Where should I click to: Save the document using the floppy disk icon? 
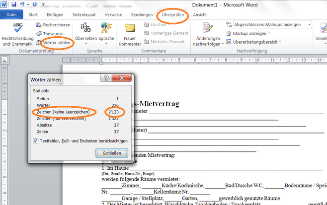click(x=14, y=4)
